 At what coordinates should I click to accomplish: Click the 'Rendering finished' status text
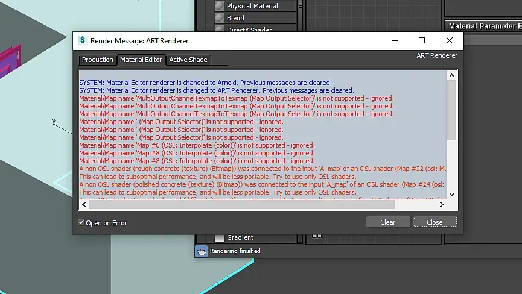(x=235, y=251)
